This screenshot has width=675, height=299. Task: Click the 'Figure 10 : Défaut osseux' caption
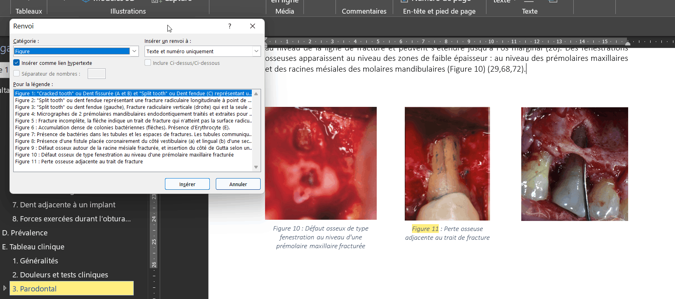(321, 237)
